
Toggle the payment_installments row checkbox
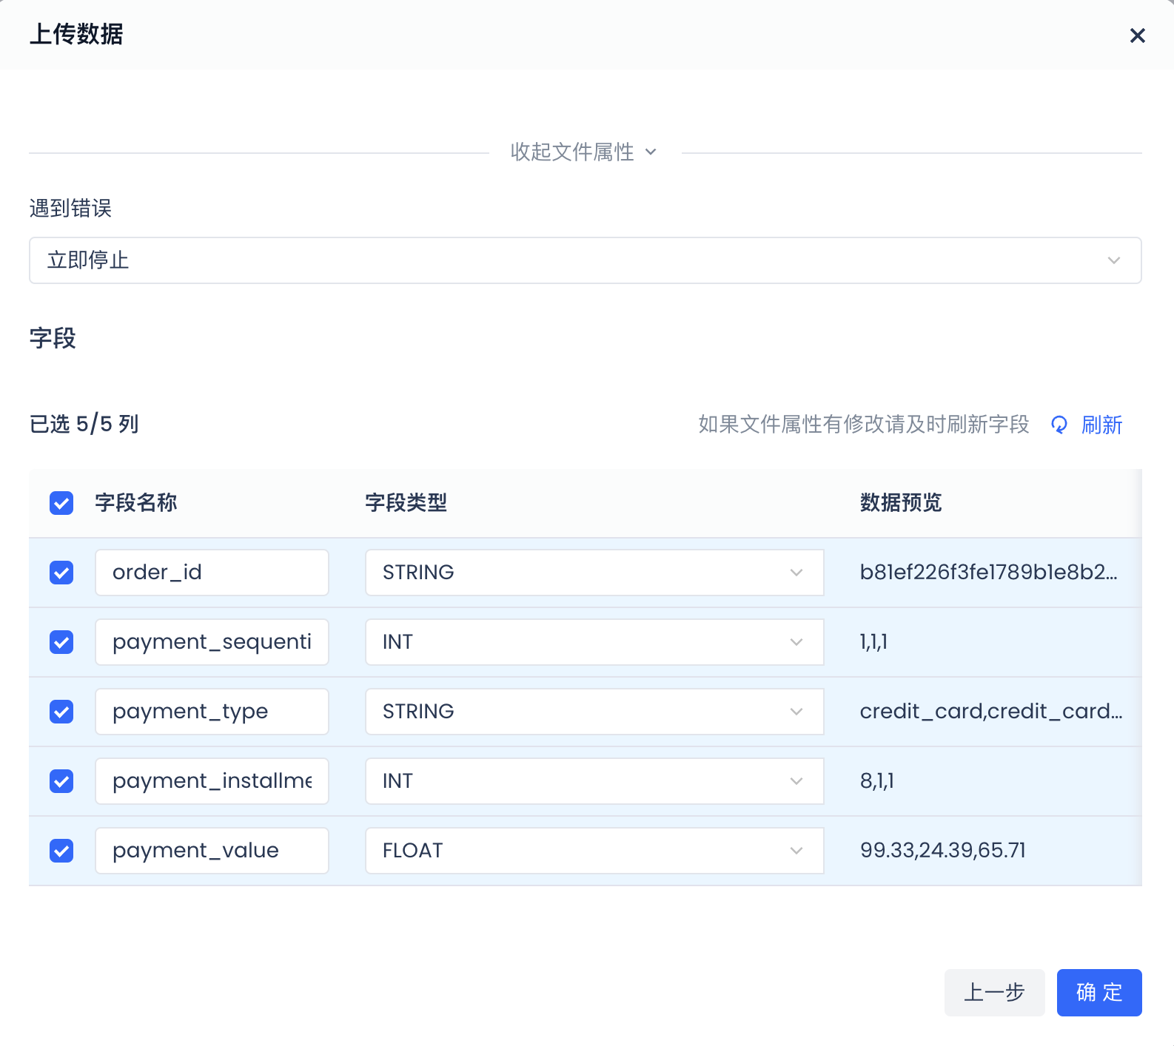click(x=61, y=781)
